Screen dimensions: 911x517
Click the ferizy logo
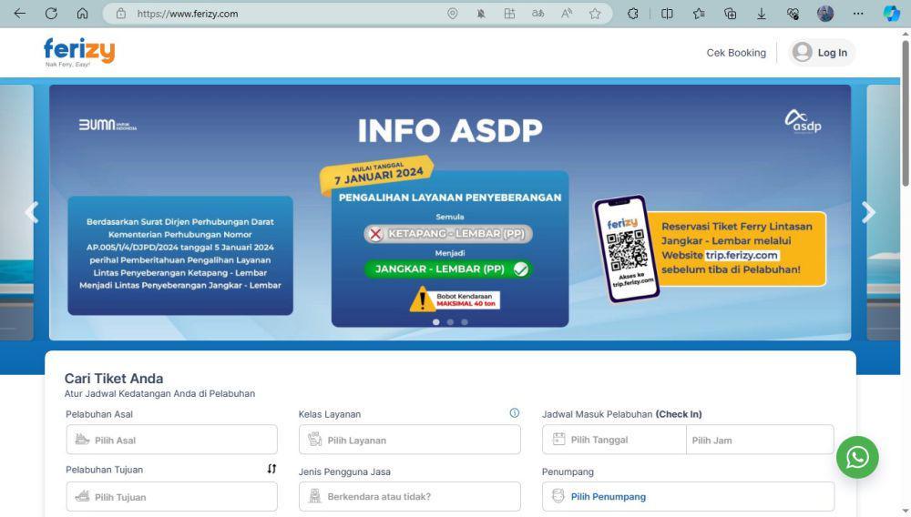pyautogui.click(x=79, y=52)
